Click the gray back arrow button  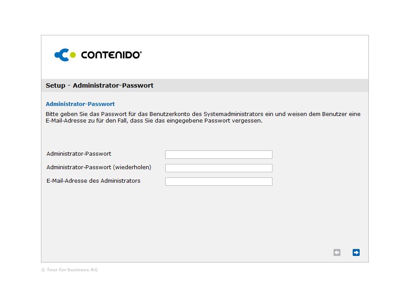[x=337, y=252]
